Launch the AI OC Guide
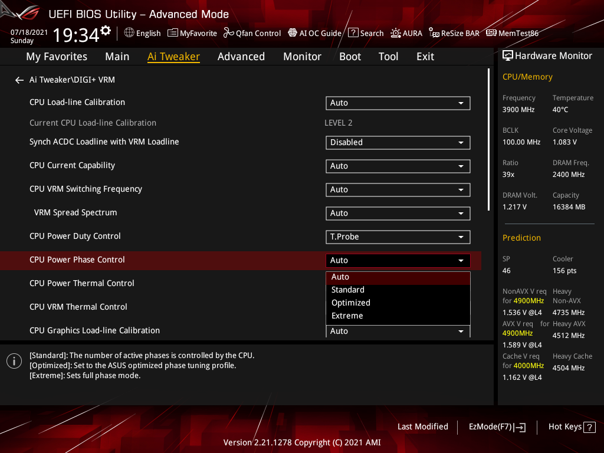This screenshot has height=453, width=604. [x=314, y=33]
